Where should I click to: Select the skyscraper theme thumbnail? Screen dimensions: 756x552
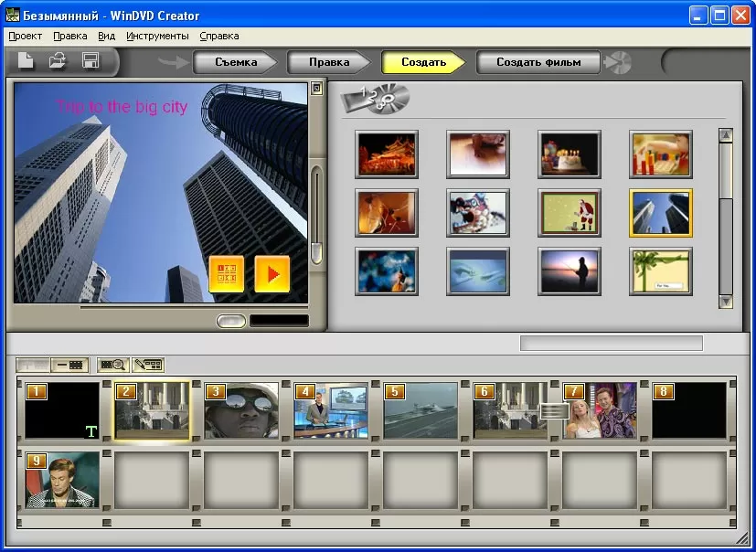pyautogui.click(x=660, y=213)
